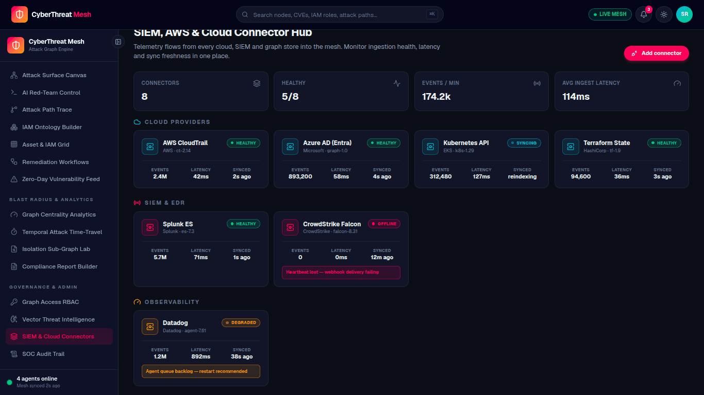Click the Temporal Attack Time-Travel timer icon

pyautogui.click(x=14, y=232)
